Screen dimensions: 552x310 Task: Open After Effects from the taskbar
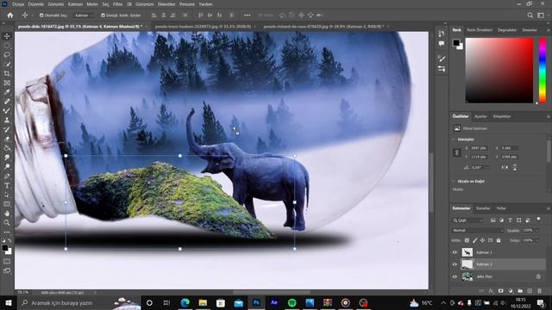pyautogui.click(x=274, y=302)
